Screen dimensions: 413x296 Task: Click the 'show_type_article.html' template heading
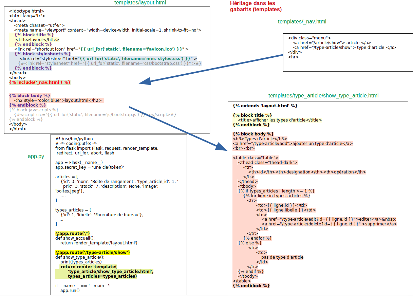[x=323, y=96]
